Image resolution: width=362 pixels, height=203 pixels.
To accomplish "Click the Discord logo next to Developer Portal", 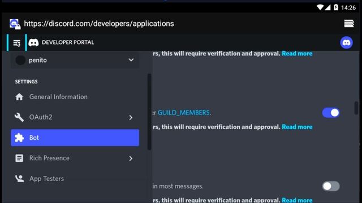I will [x=33, y=43].
